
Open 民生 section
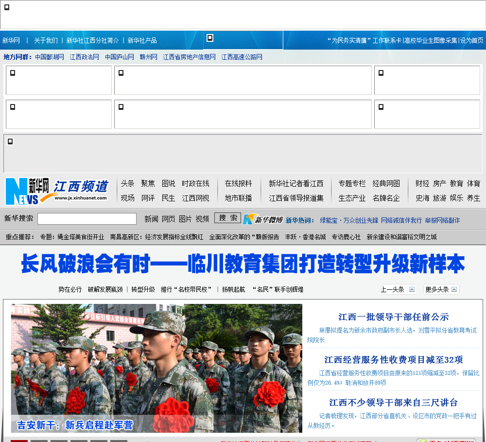pos(168,198)
